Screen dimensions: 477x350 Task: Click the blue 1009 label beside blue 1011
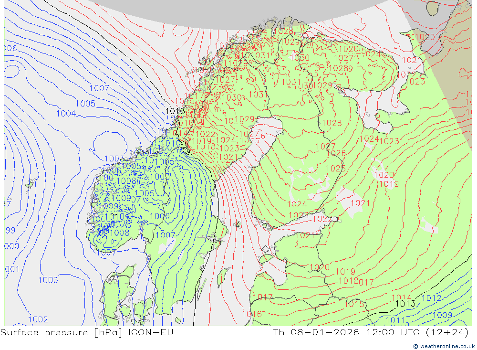point(442,315)
